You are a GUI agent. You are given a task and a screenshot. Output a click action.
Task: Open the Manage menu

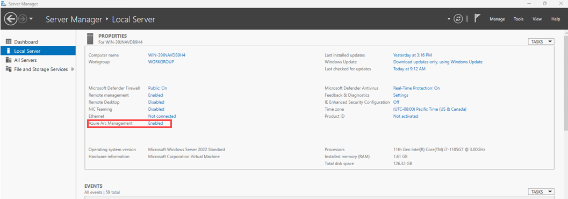497,19
